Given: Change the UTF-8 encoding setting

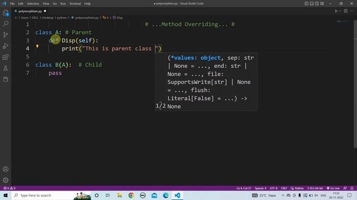Looking at the screenshot, I should [273, 188].
